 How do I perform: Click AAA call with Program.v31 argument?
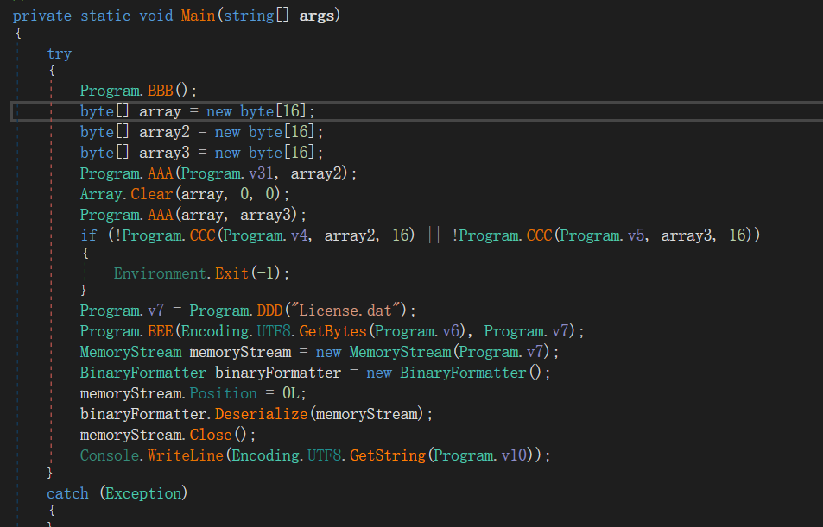tap(160, 173)
